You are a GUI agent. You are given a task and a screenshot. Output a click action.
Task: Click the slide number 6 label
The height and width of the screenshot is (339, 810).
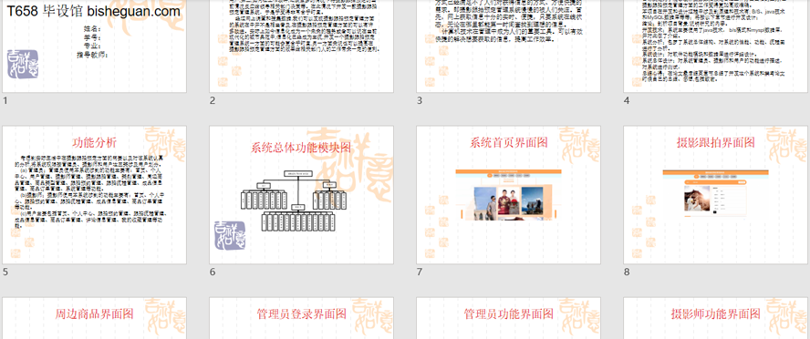pyautogui.click(x=213, y=272)
